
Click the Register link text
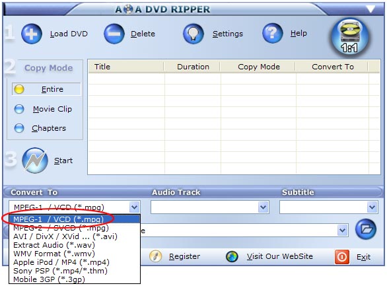click(x=184, y=257)
